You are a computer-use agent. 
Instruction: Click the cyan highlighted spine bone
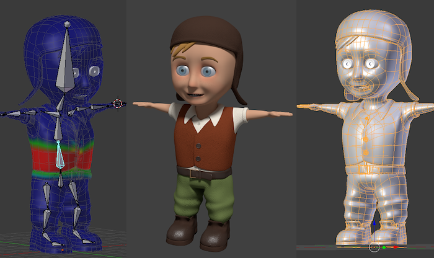pos(59,155)
